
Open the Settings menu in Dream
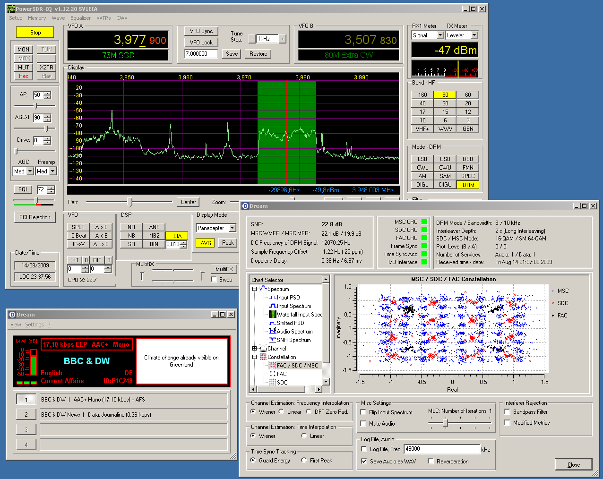(34, 325)
